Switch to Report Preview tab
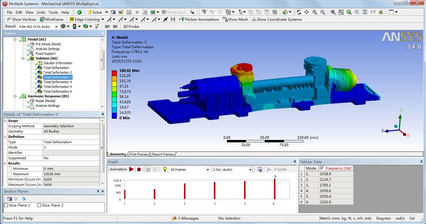 [x=163, y=154]
